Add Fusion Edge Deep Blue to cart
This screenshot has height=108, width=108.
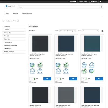click(73, 79)
